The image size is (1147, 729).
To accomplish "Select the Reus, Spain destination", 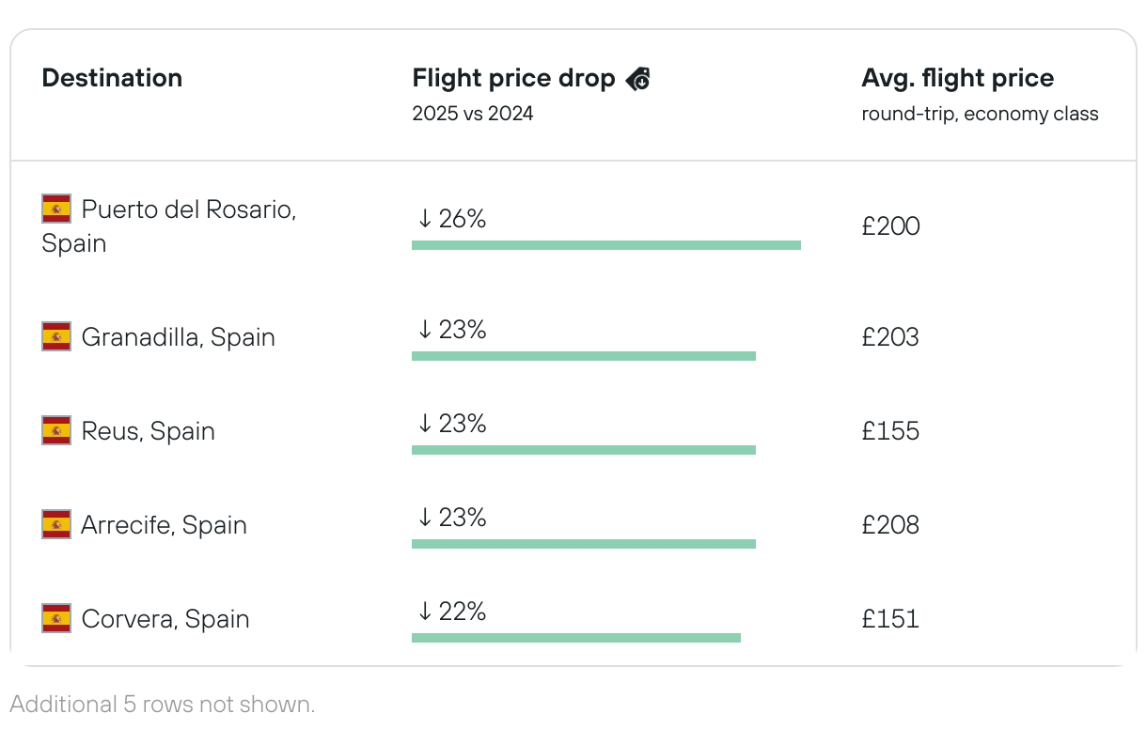I will point(148,431).
